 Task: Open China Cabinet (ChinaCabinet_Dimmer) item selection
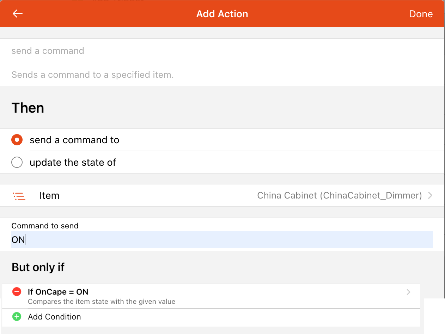(x=340, y=195)
